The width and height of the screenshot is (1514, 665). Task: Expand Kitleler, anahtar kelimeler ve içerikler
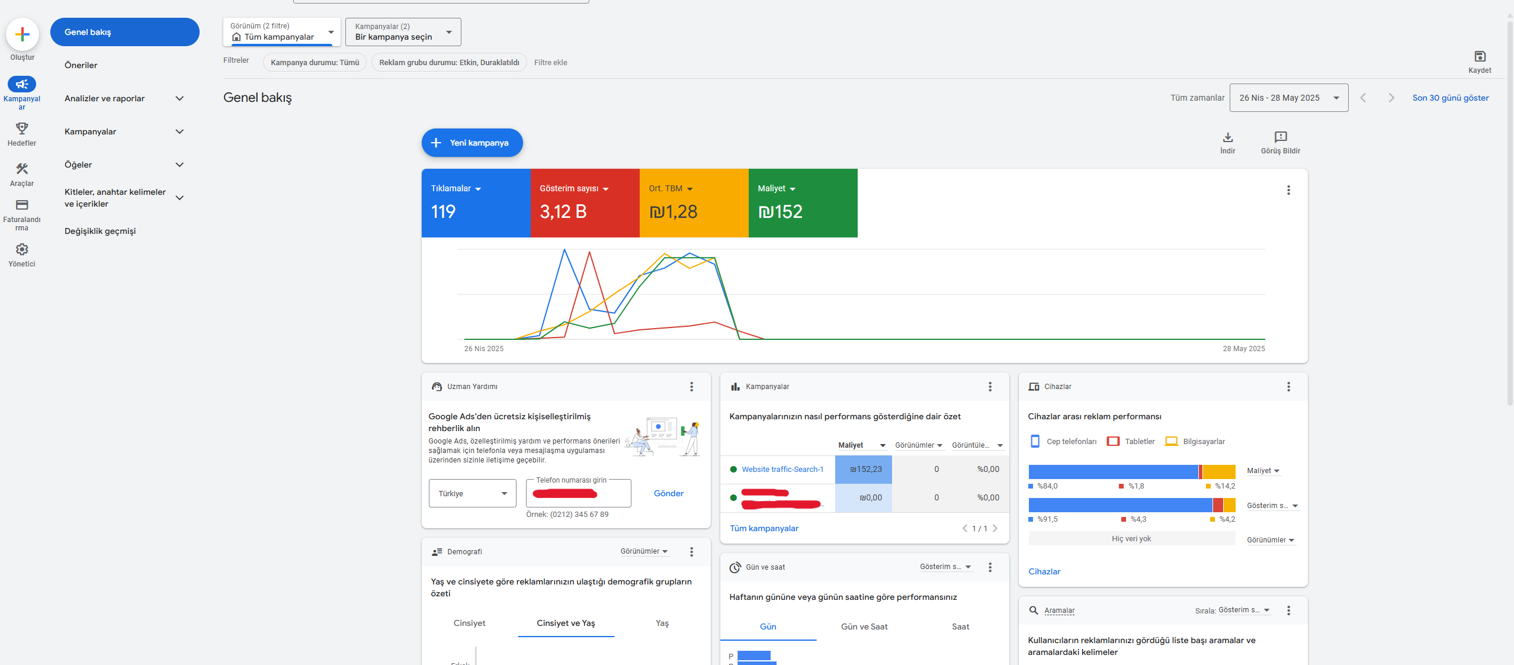[x=179, y=198]
